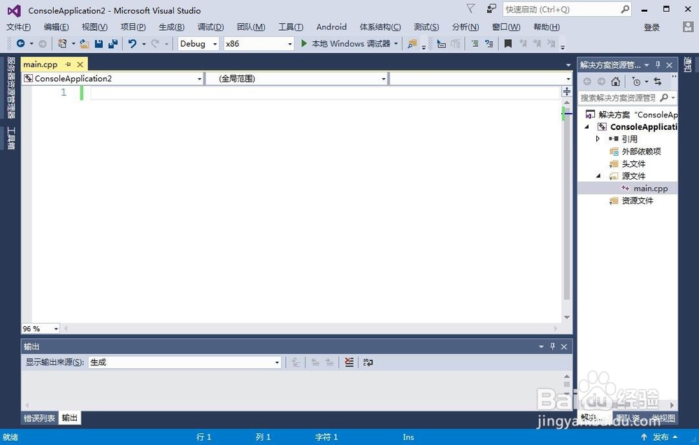Screen dimensions: 699x445
Task: Click the editor vertical scrollbar track
Action: [x=567, y=210]
